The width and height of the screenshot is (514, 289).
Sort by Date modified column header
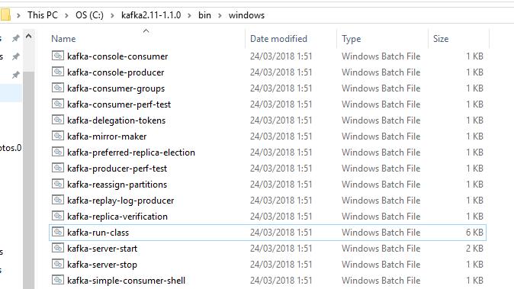(278, 39)
